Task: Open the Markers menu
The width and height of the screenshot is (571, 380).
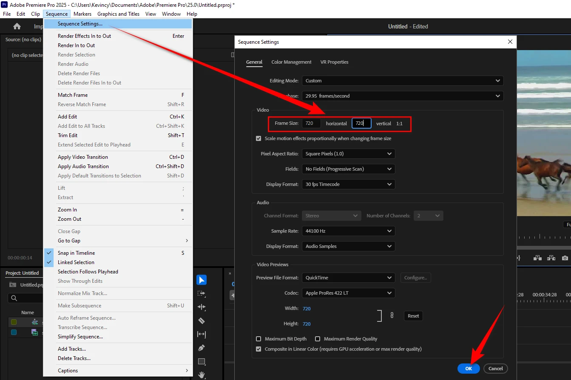Action: (82, 14)
